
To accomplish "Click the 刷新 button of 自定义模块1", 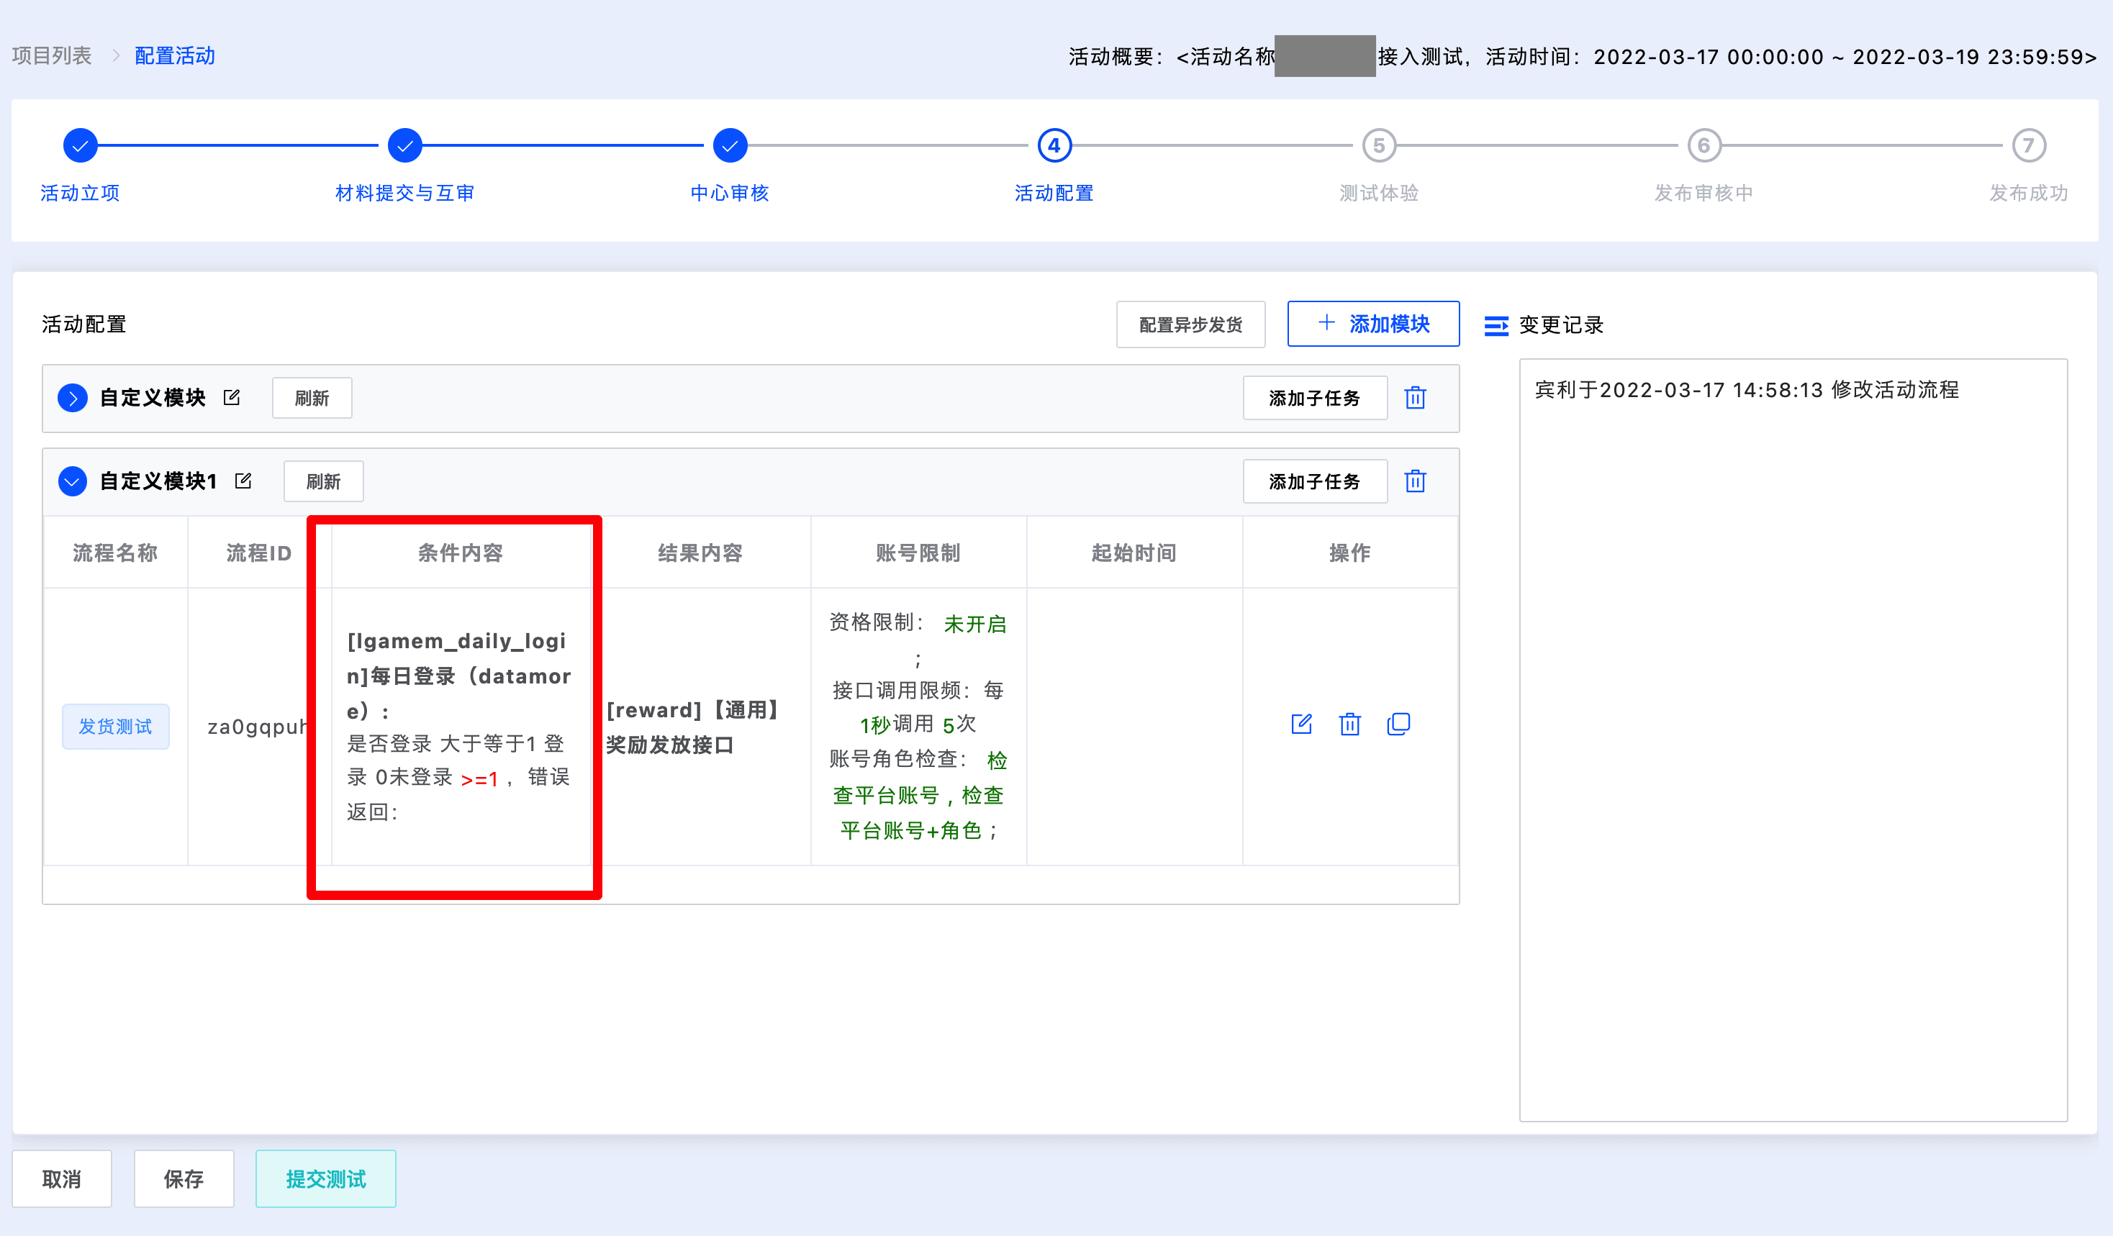I will pyautogui.click(x=324, y=482).
